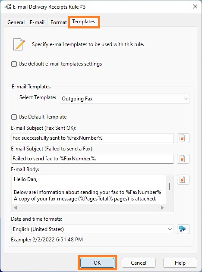The width and height of the screenshot is (202, 272).
Task: Confirm changes with the OK button
Action: [97, 263]
